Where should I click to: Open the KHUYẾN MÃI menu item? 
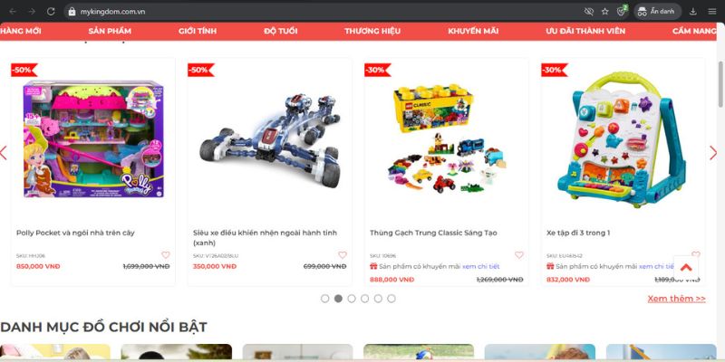click(473, 31)
